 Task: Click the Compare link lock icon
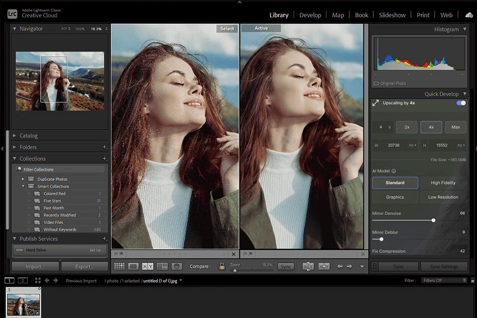(222, 266)
